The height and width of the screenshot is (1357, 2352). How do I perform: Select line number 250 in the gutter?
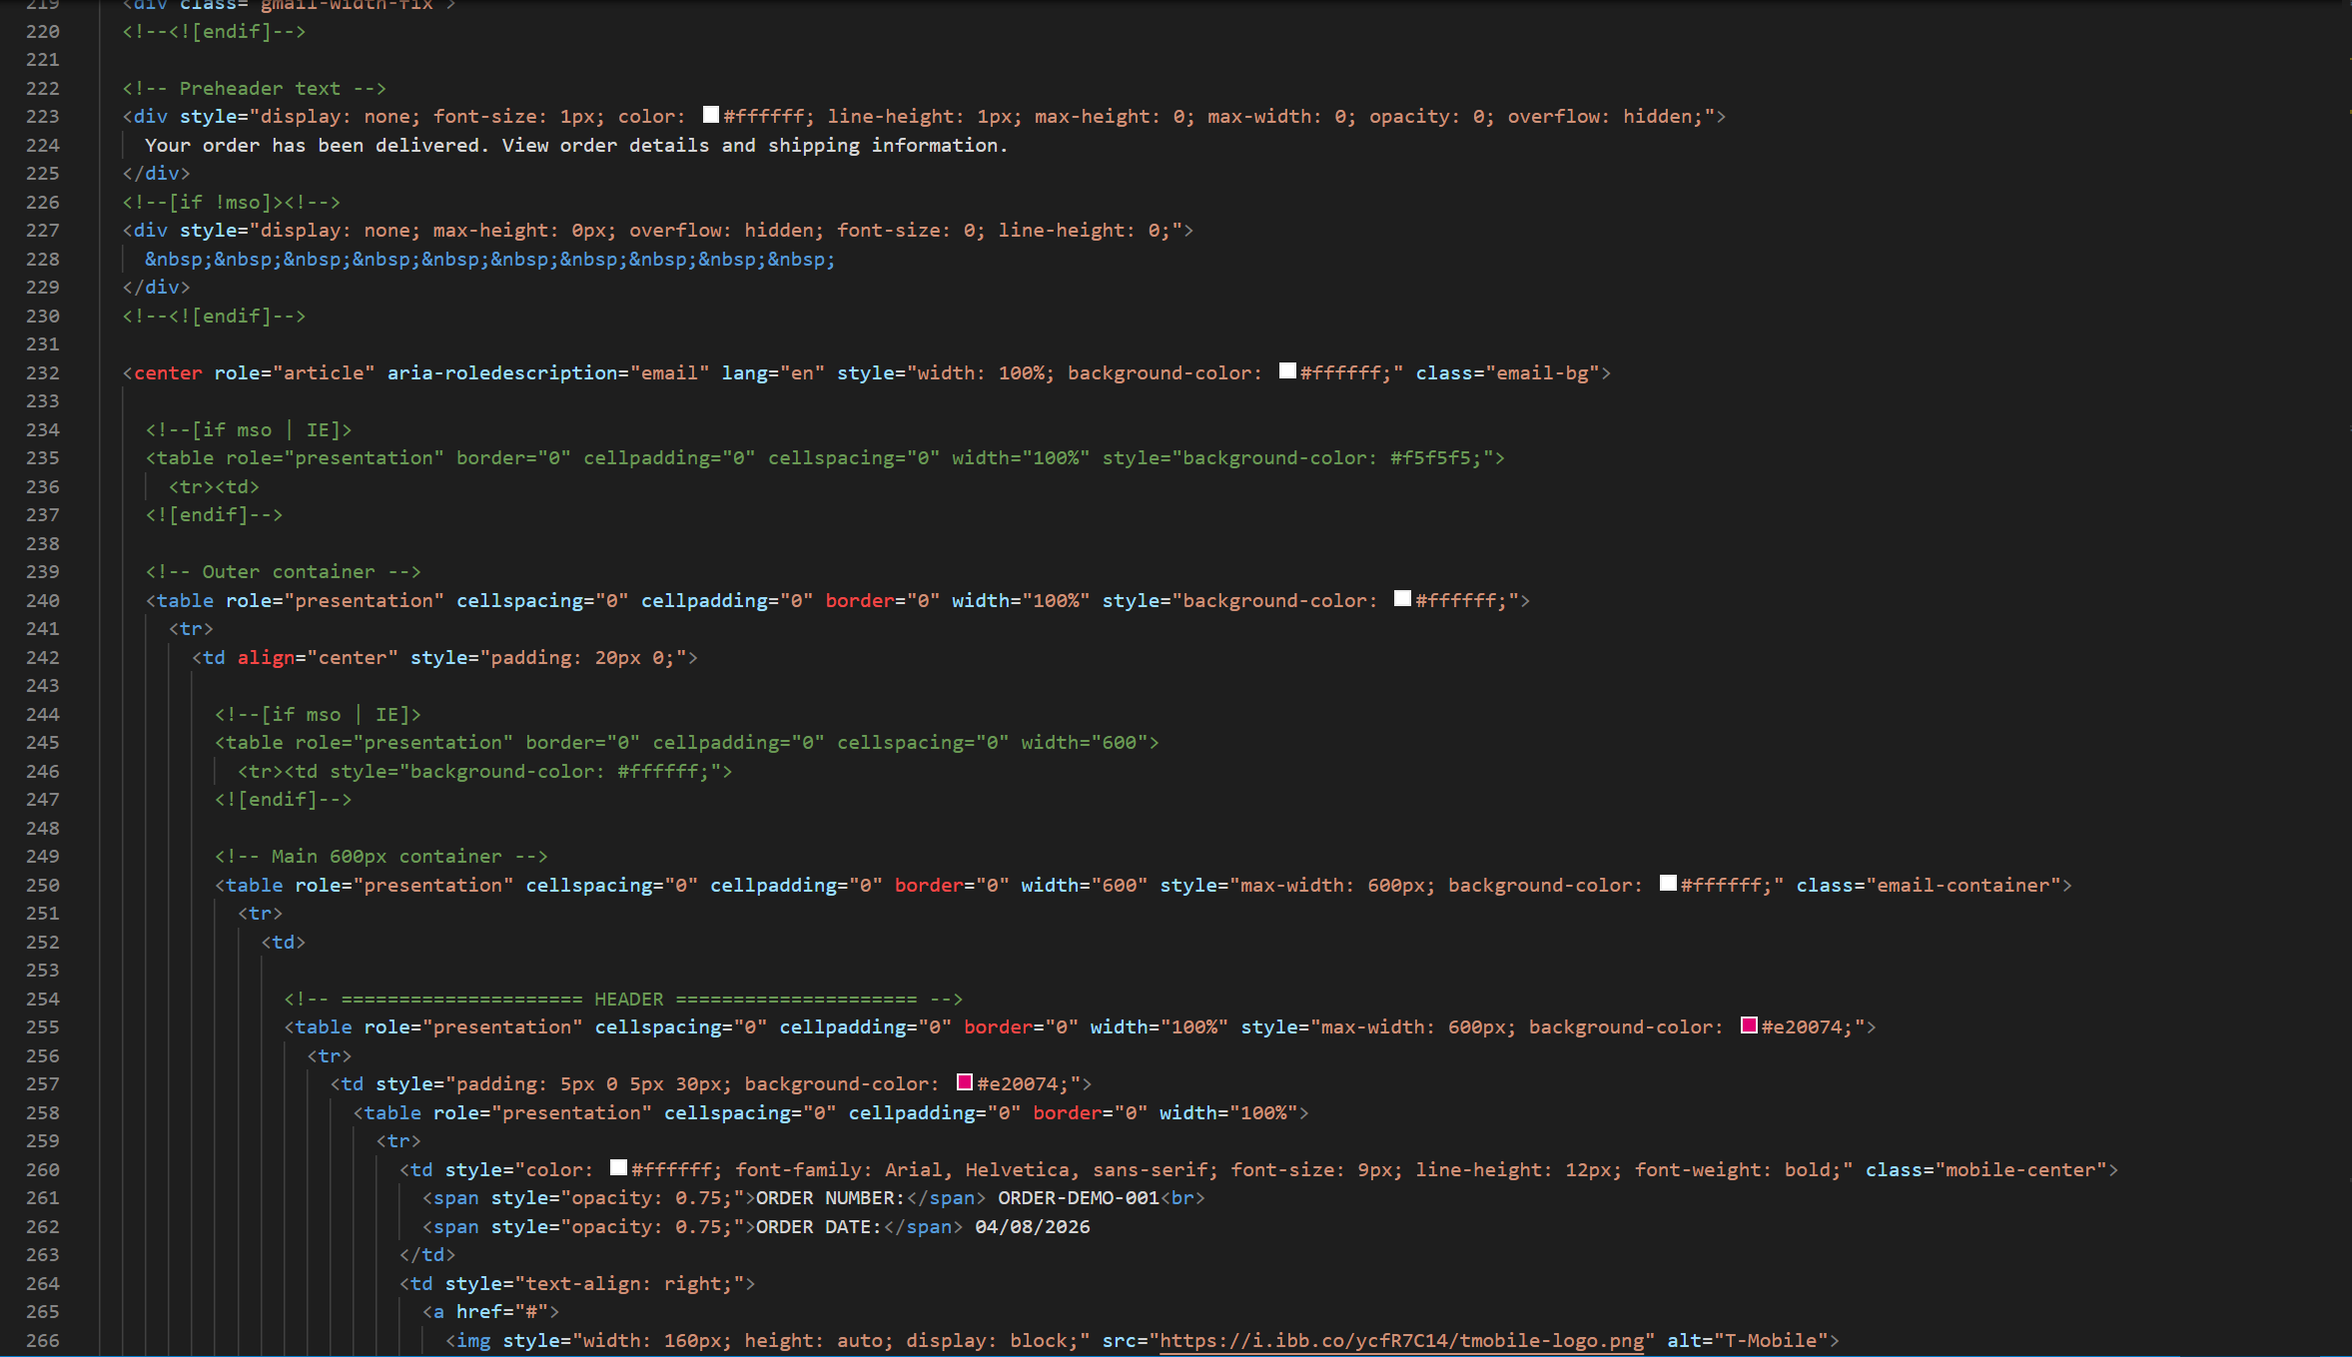42,885
